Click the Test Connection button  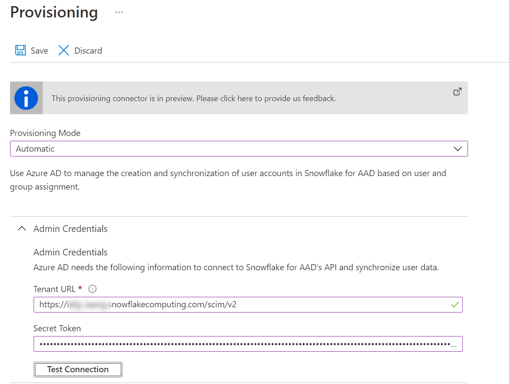coord(78,370)
